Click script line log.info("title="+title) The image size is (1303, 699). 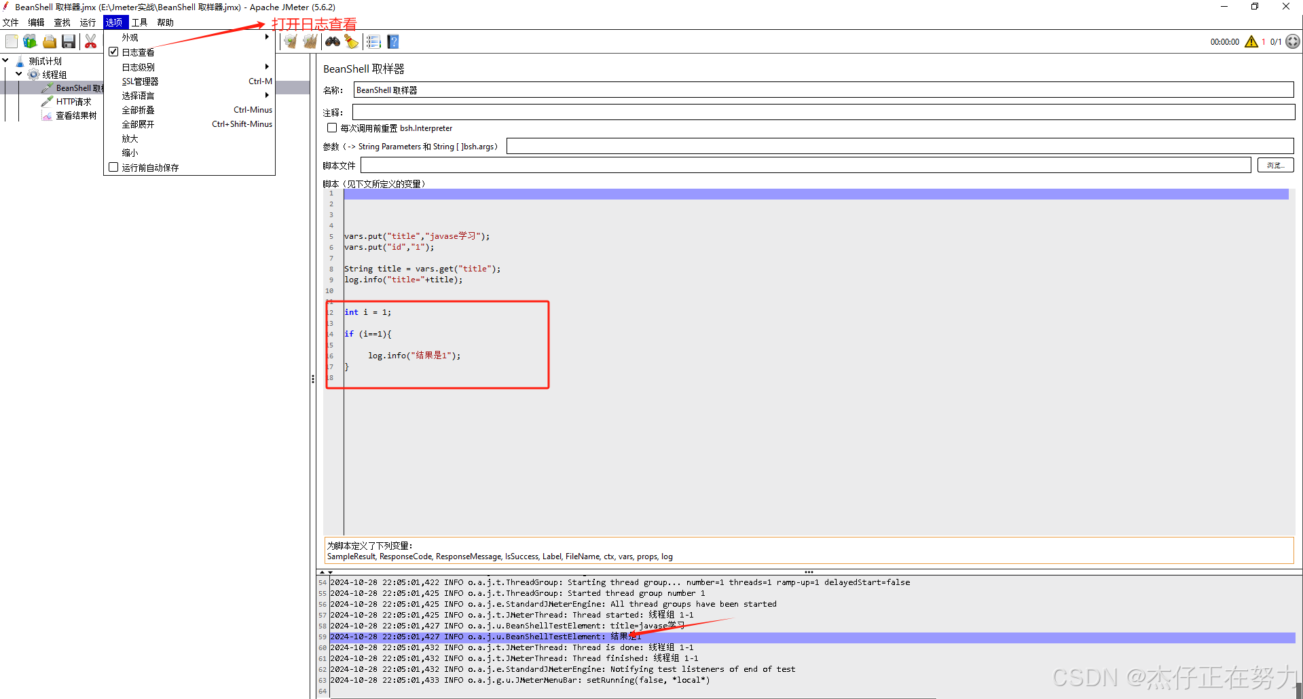403,280
